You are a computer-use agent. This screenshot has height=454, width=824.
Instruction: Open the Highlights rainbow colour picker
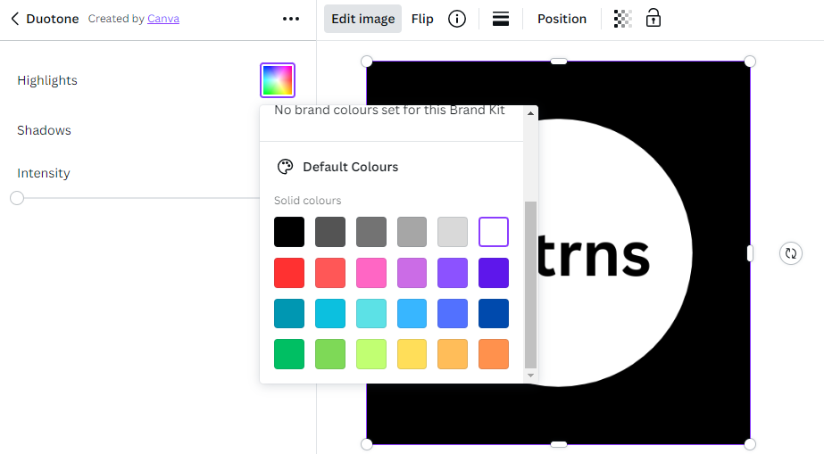(278, 80)
